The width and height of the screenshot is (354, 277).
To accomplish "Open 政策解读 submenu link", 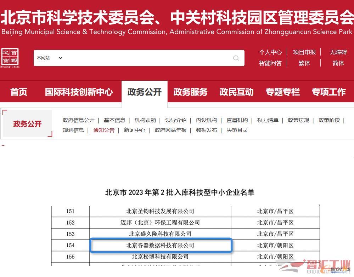I will 329,120.
